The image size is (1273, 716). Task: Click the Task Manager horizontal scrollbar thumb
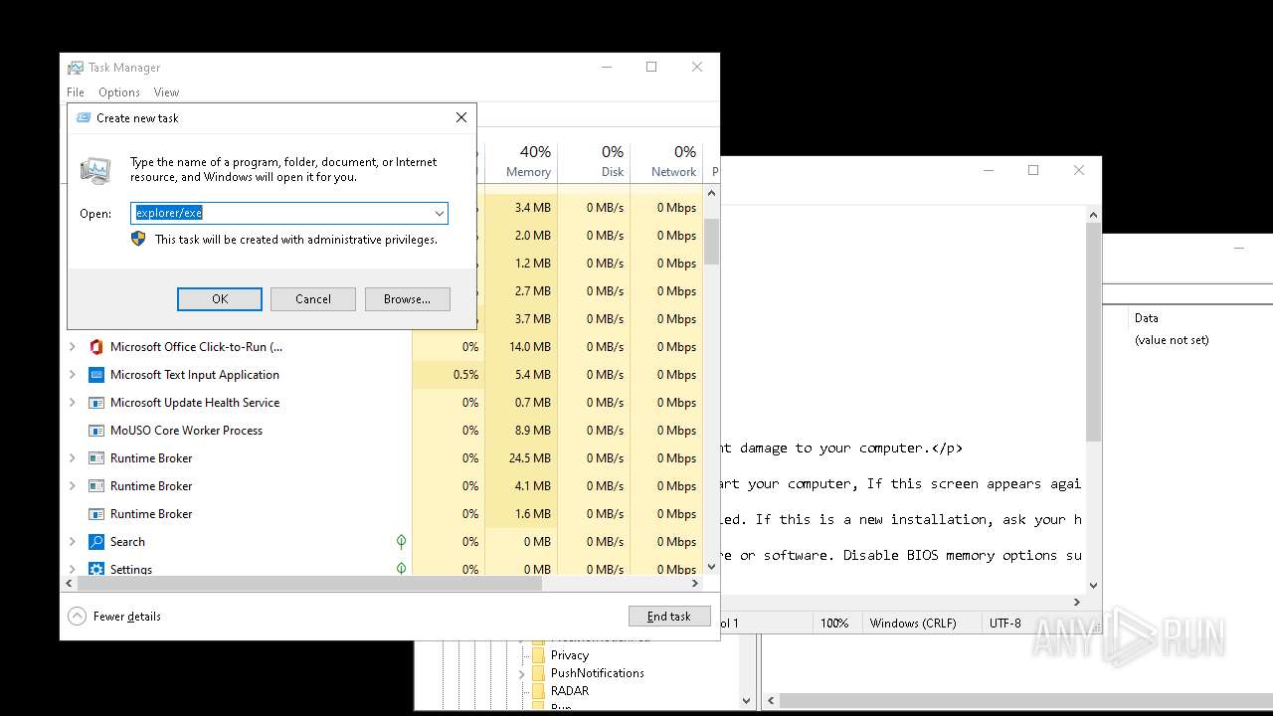(x=310, y=584)
